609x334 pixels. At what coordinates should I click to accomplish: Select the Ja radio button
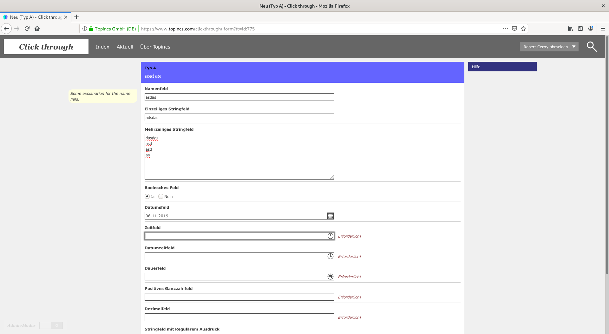point(147,197)
